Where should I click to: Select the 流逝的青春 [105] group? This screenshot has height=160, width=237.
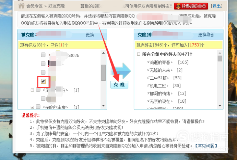168,62
